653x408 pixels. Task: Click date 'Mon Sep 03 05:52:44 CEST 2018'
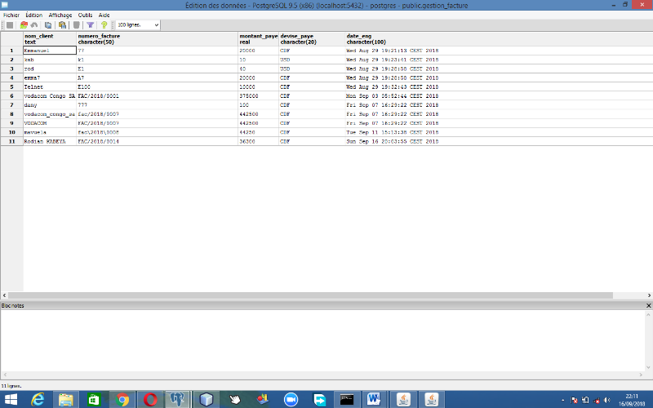coord(393,95)
